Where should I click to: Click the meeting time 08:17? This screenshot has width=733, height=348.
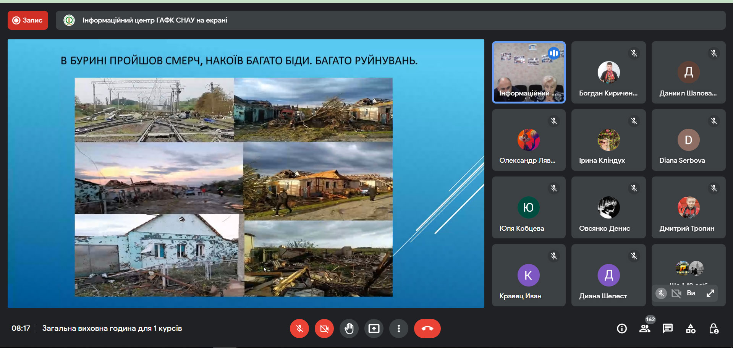pyautogui.click(x=21, y=328)
